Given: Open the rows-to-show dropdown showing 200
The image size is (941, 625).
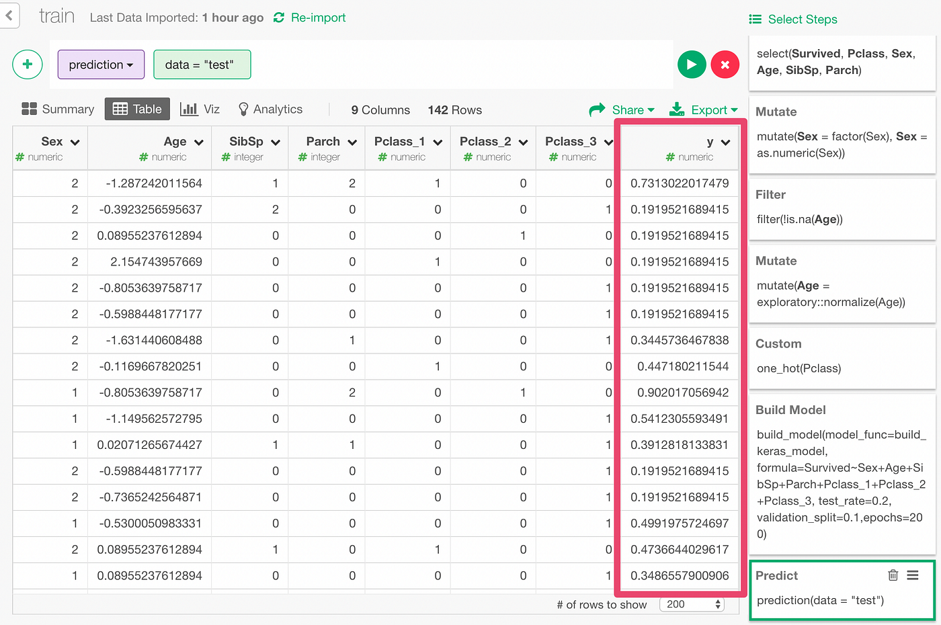Looking at the screenshot, I should click(x=692, y=604).
